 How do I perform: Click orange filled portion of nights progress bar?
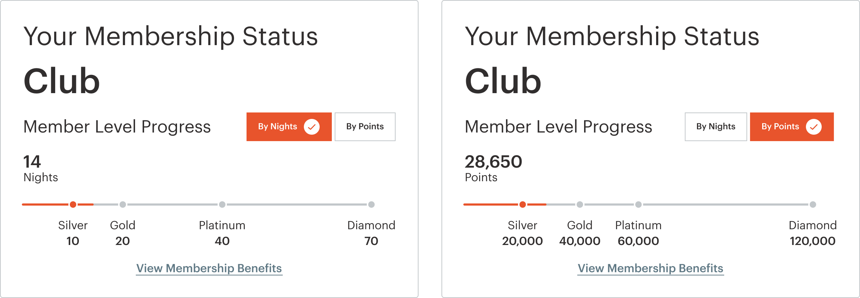[45, 205]
